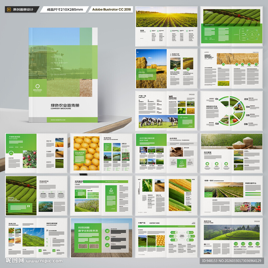Open the red tomatoes photo

click(x=256, y=207)
